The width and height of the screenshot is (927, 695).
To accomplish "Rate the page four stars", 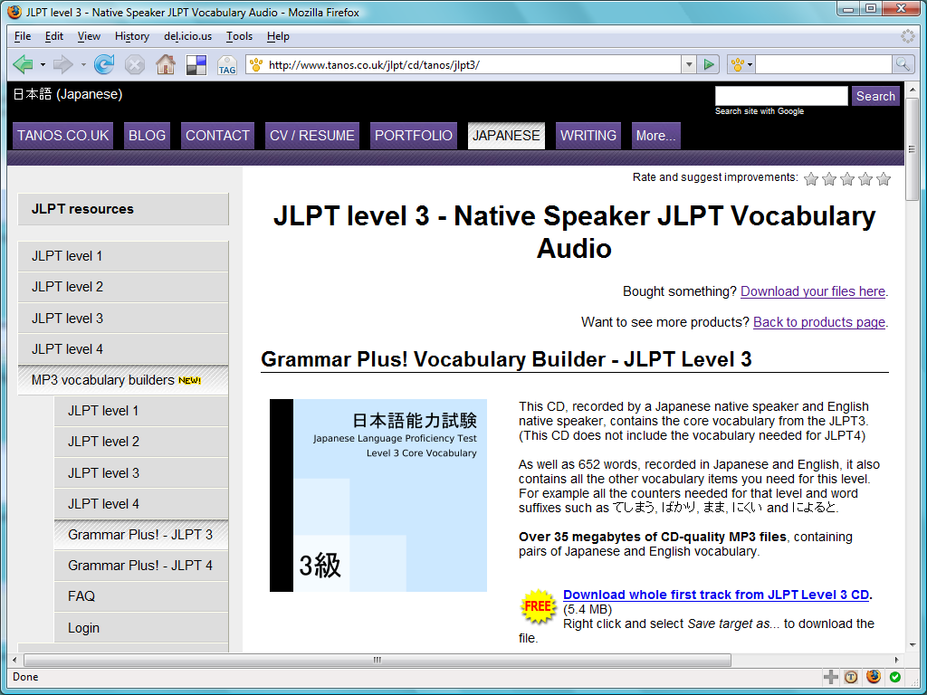I will (x=865, y=178).
